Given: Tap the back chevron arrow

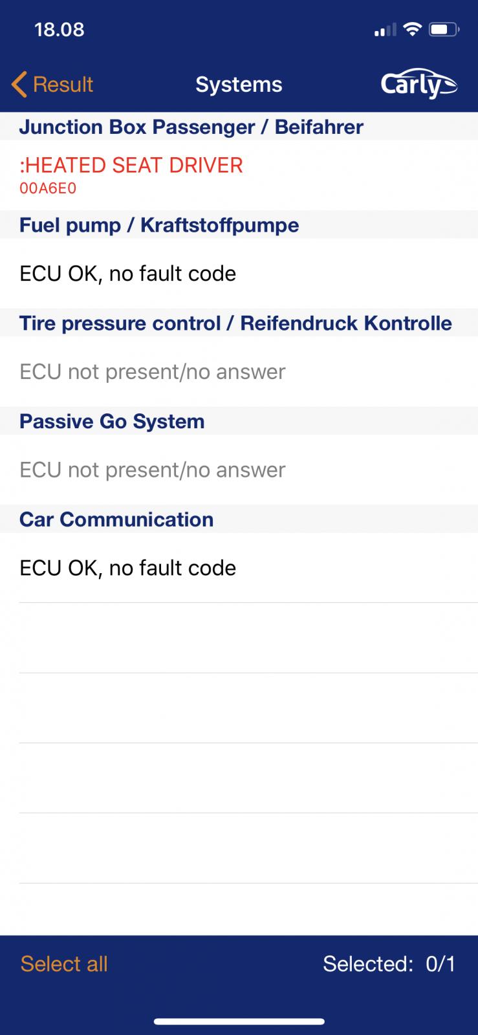Looking at the screenshot, I should pos(19,85).
